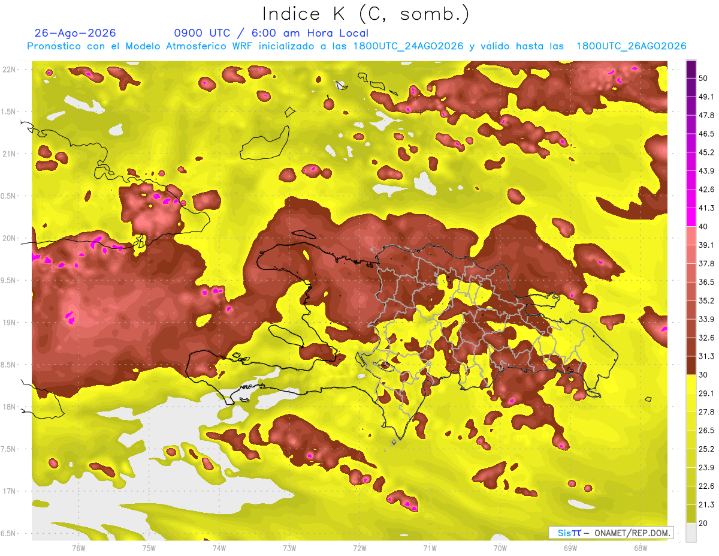Click the '73W' longitude label
The image size is (719, 556).
(289, 548)
